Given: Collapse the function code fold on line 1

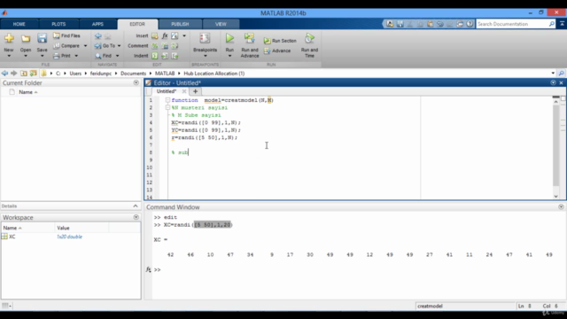Looking at the screenshot, I should (x=167, y=100).
